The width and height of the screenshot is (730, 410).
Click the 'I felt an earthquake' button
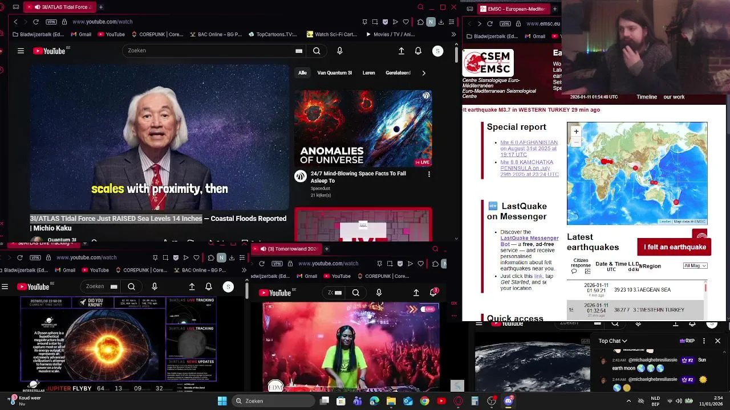675,247
